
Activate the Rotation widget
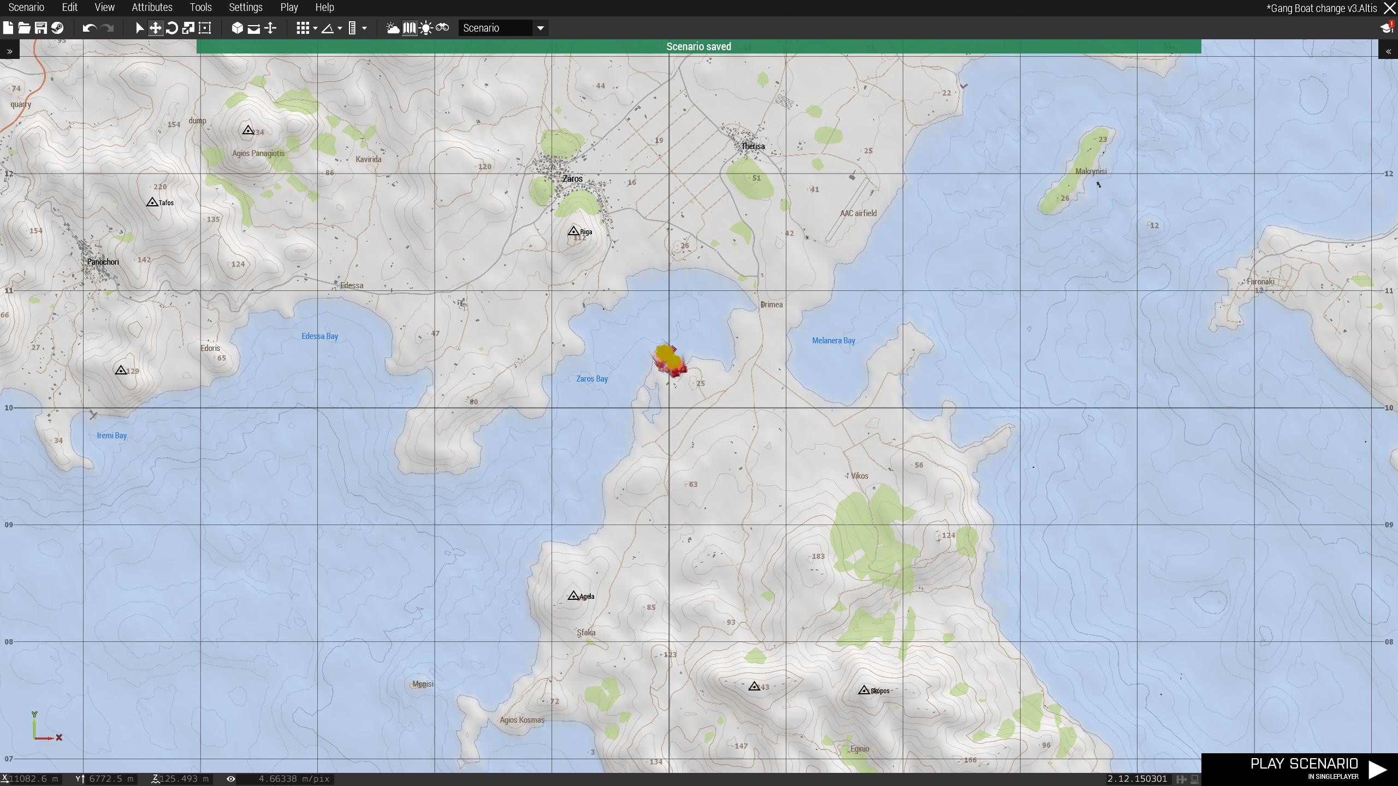click(x=172, y=28)
